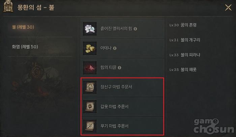Viewport: 236px width, 137px height.
Task: Click the 흩어진 엘릭서의 힘 item icon
Action: (90, 29)
